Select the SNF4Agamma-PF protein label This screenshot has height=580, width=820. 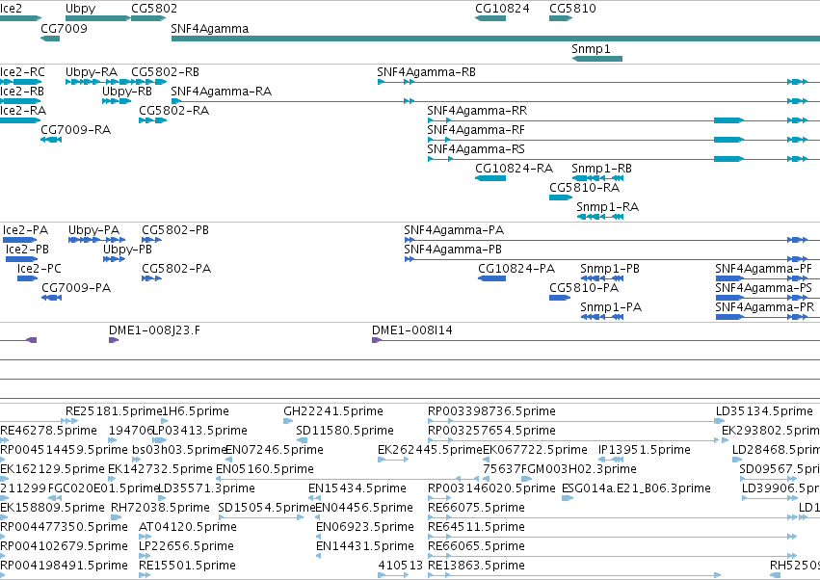pos(763,269)
